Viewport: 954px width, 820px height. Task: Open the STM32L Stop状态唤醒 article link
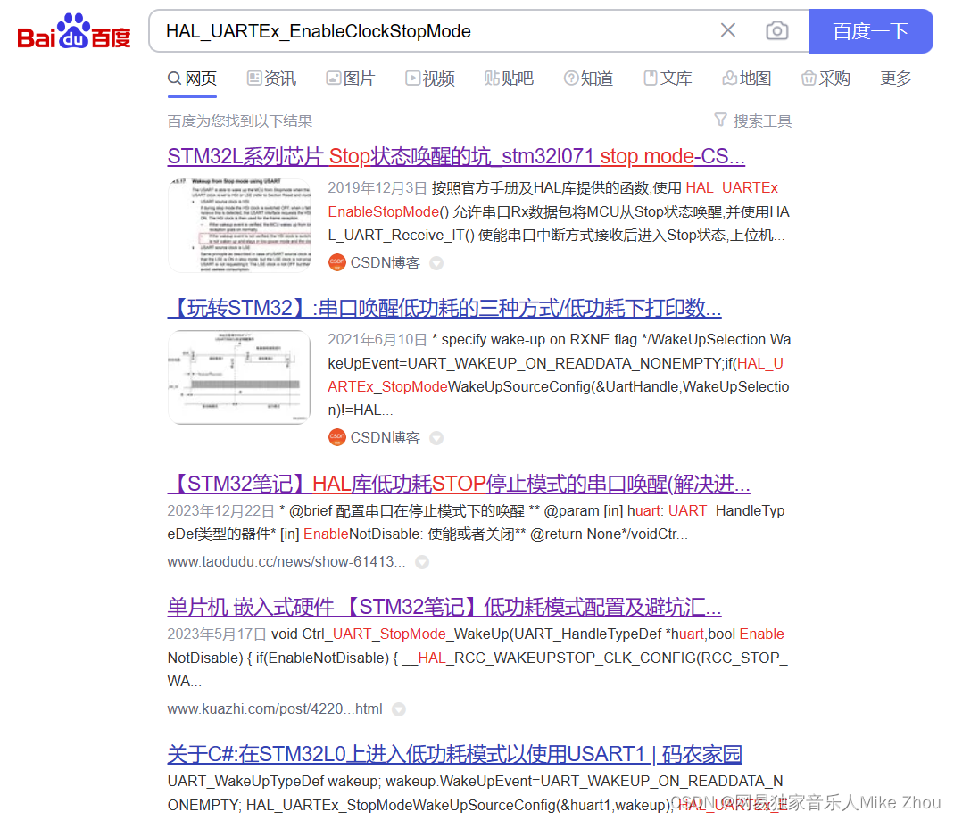[x=456, y=156]
